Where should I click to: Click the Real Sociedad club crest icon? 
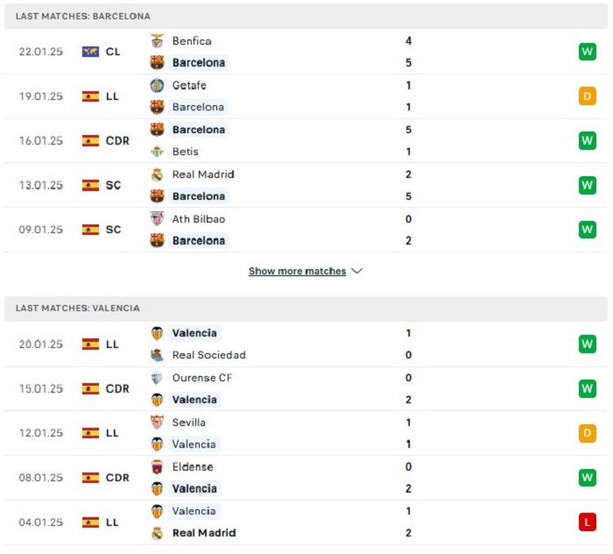click(x=157, y=355)
